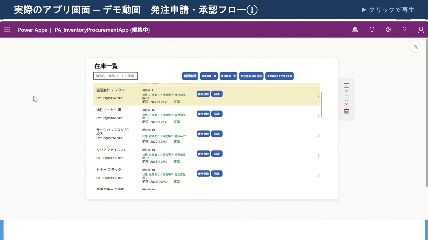Focus the 備品名・備品コードで検索 search box

click(115, 76)
